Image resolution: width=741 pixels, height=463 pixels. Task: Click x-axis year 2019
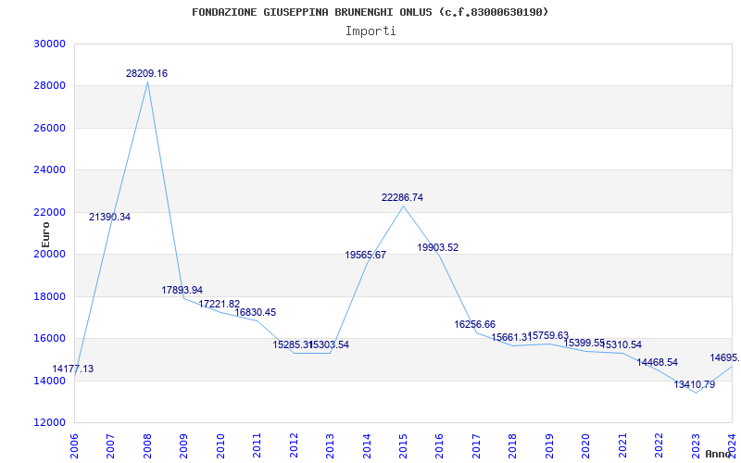[549, 446]
